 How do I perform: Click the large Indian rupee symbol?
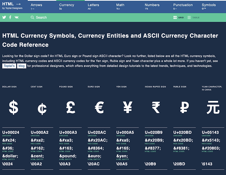(156, 107)
